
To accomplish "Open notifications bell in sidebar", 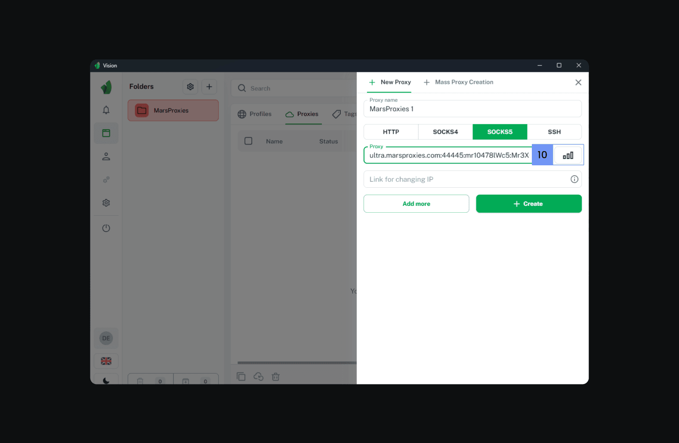I will pos(106,110).
